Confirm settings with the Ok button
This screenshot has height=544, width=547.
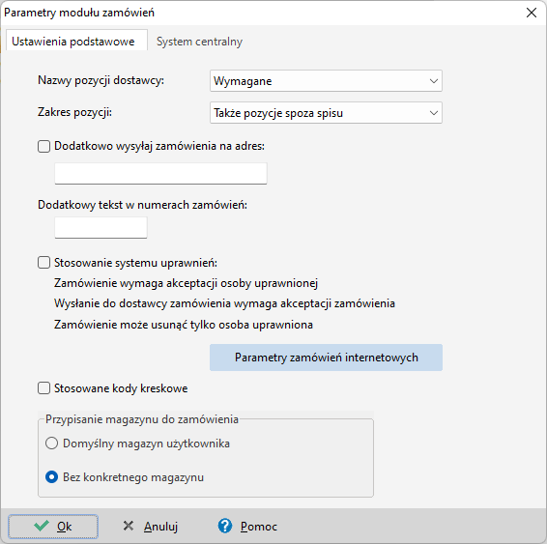(53, 527)
